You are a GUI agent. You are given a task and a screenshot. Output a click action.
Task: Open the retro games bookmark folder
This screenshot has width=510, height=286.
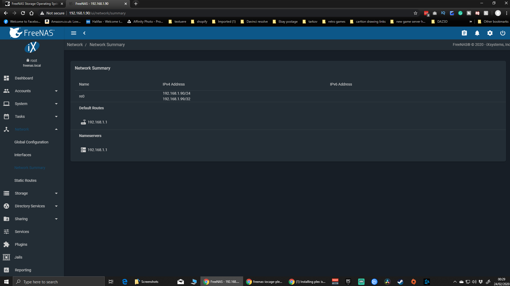click(334, 22)
